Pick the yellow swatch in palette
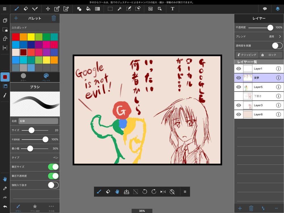 (31, 37)
